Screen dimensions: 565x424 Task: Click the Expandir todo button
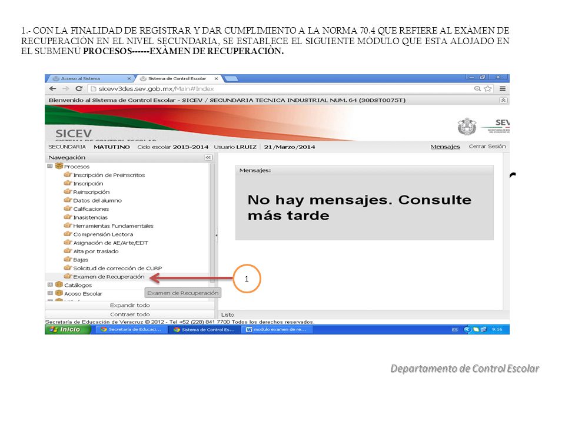[x=129, y=306]
